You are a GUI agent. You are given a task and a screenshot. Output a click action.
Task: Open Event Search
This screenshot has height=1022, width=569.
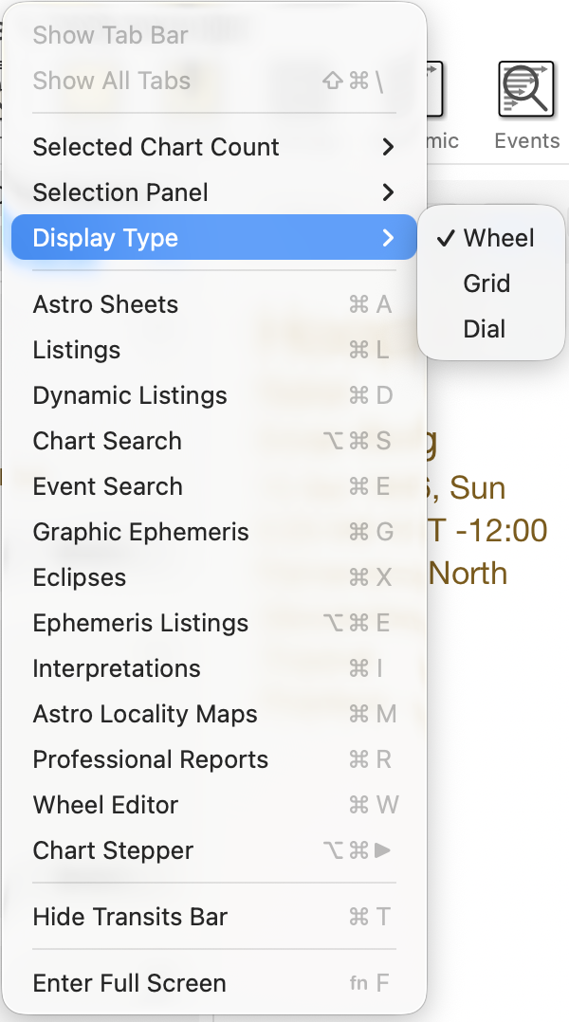click(107, 486)
